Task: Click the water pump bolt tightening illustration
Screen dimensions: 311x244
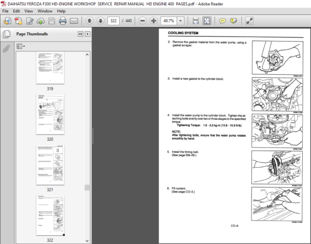Action: pos(277,131)
